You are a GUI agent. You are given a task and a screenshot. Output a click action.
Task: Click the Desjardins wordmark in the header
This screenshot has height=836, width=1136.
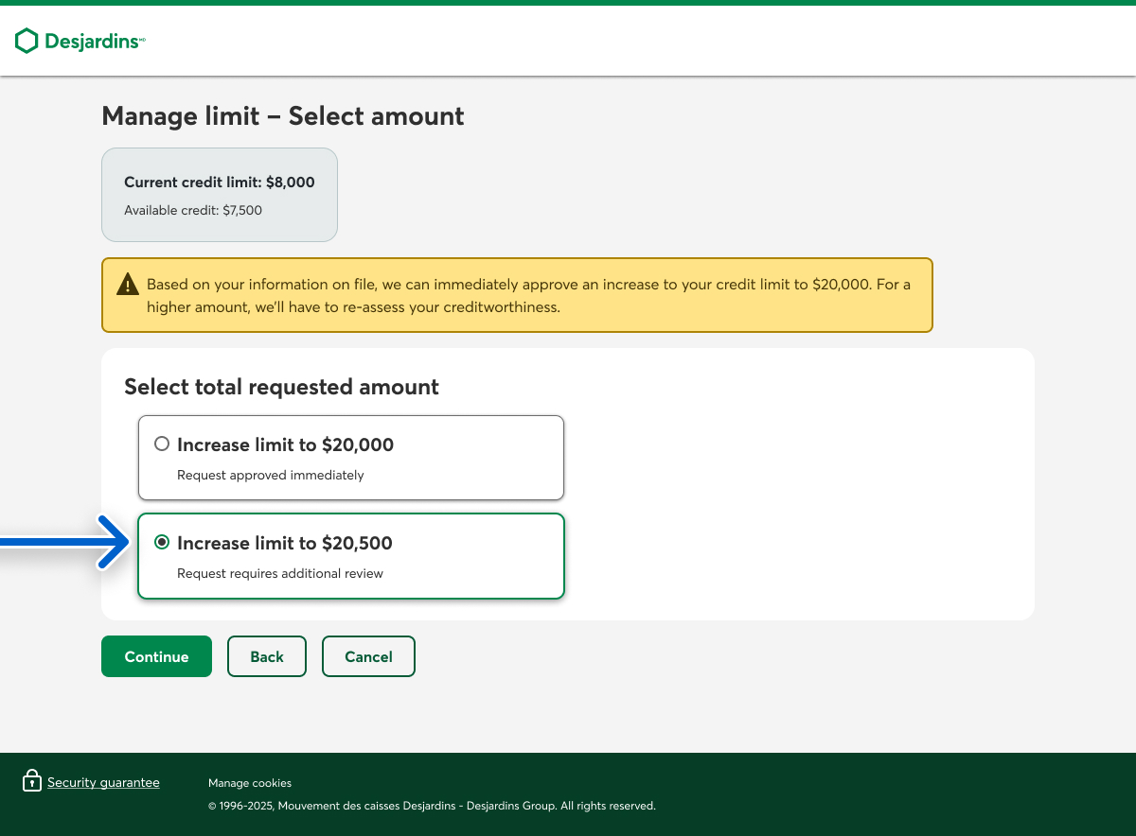93,42
